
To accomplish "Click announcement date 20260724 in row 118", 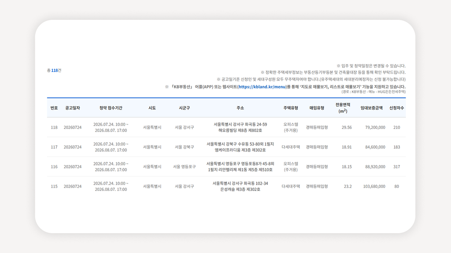I will coord(73,127).
